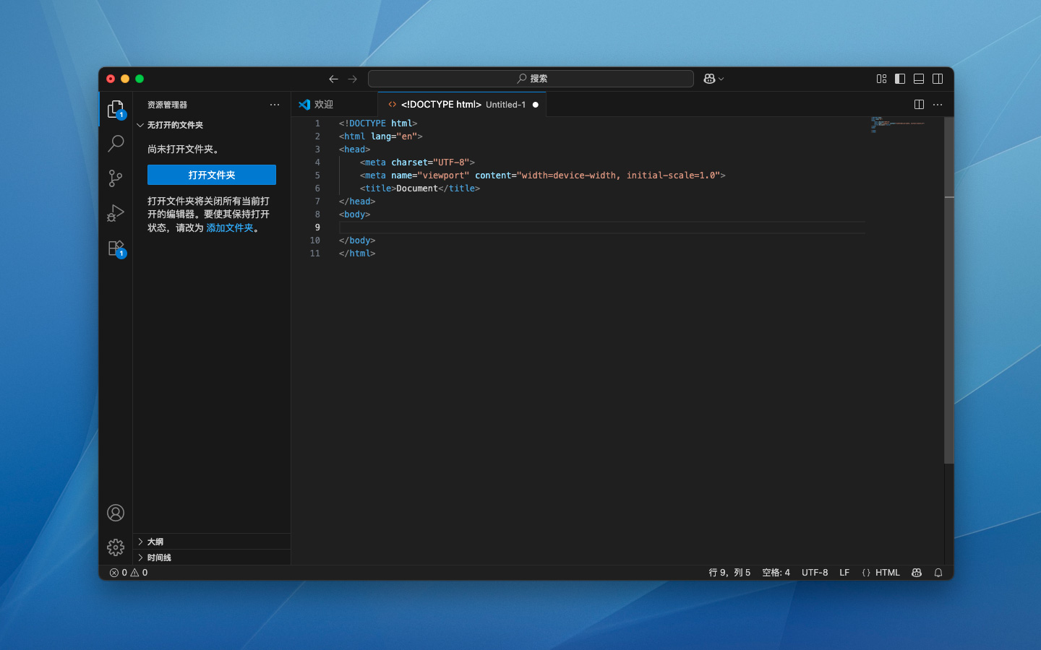Open the Source Control view

click(x=116, y=178)
